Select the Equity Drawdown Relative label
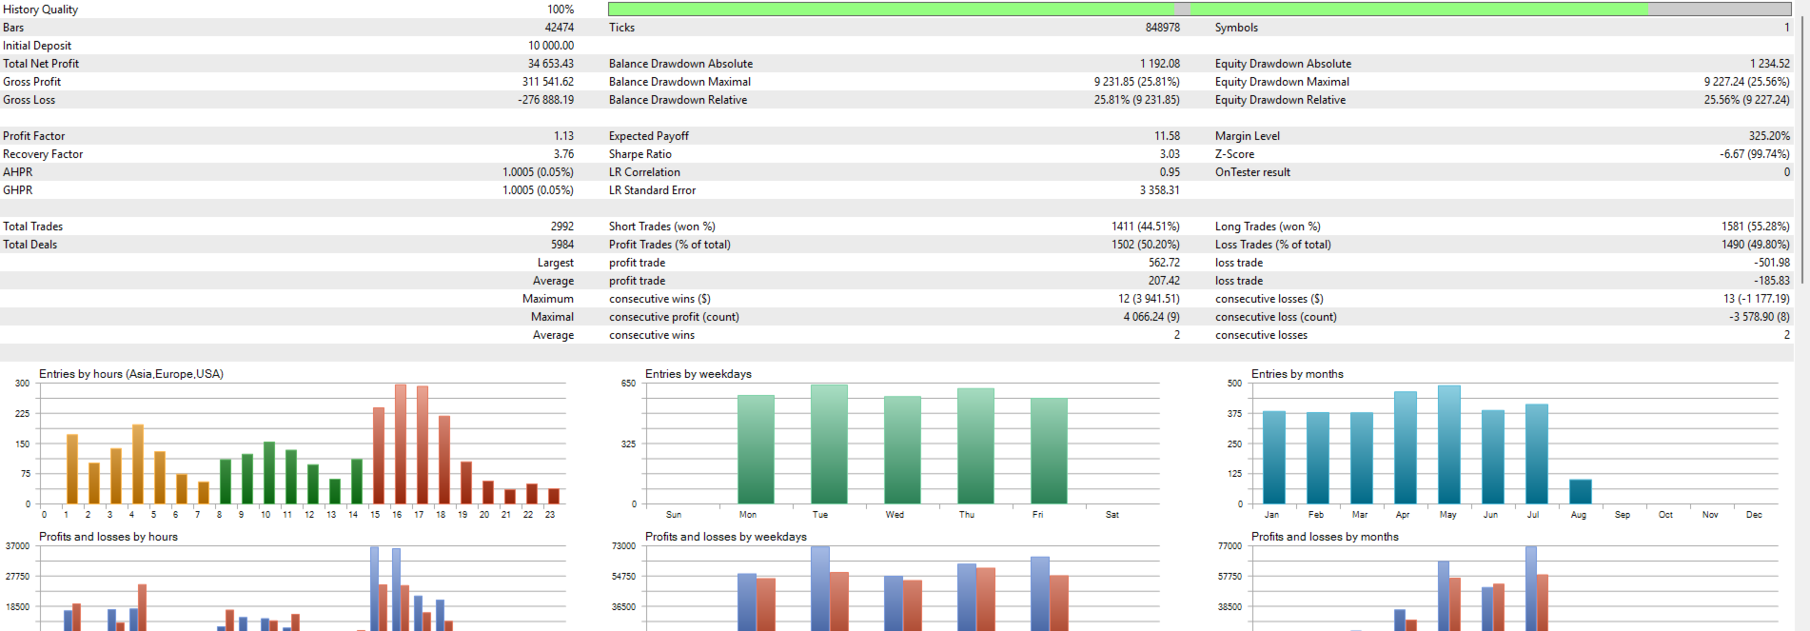1810x631 pixels. (1280, 100)
